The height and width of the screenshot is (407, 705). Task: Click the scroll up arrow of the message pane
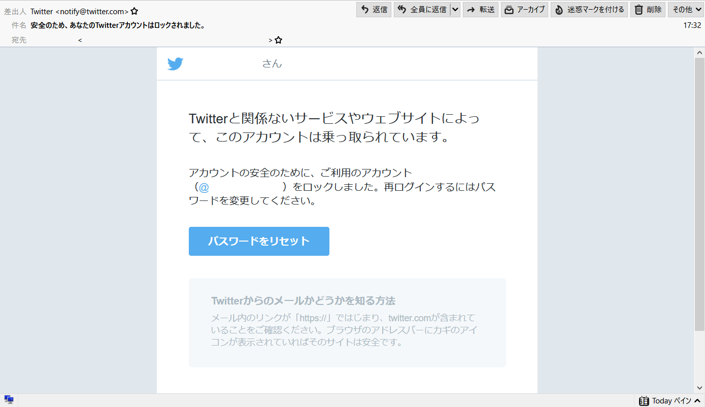[699, 53]
